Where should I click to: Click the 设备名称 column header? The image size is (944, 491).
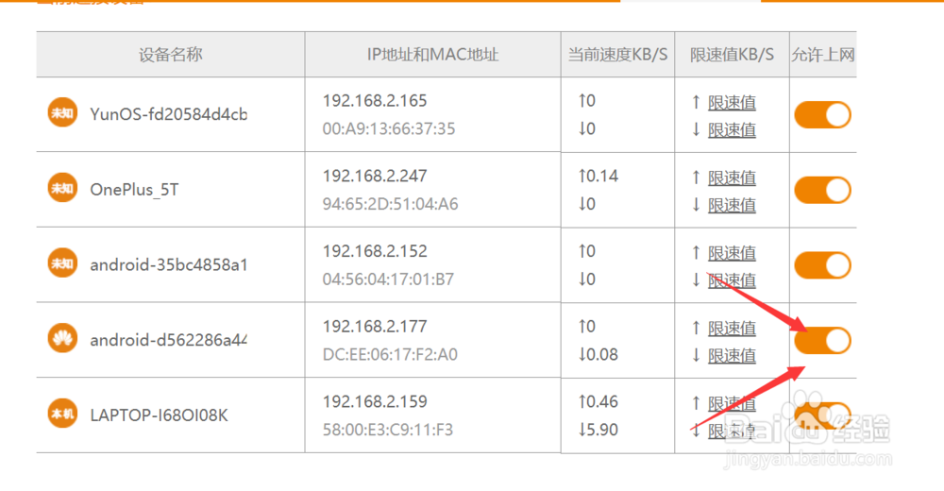pyautogui.click(x=170, y=55)
